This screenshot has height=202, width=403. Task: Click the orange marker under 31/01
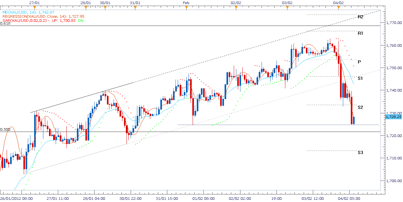(135, 8)
